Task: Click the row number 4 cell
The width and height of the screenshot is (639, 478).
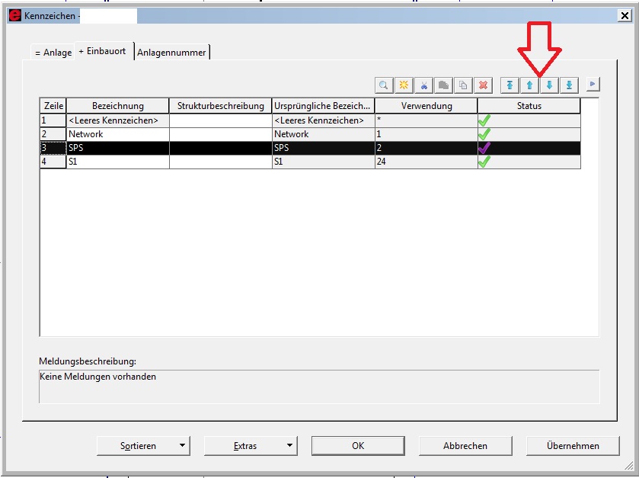Action: coord(53,162)
